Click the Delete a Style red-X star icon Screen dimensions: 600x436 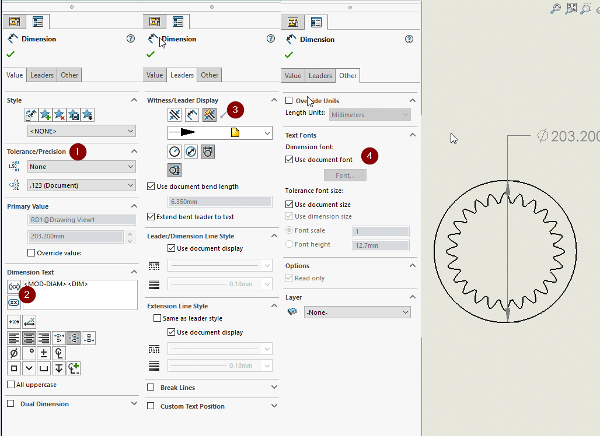tap(60, 115)
